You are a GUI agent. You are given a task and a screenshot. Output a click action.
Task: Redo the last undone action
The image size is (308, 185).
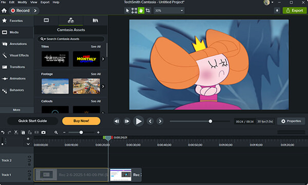(x=9, y=133)
